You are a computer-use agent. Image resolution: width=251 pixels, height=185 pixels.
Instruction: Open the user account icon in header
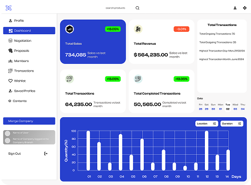point(235,8)
